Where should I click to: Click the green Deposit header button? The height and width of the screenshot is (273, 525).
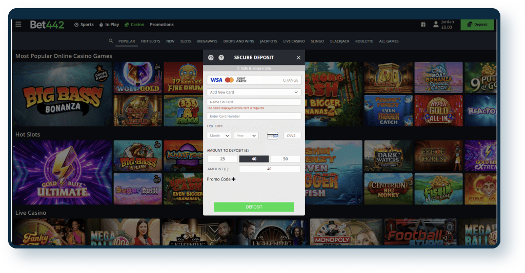coord(477,25)
